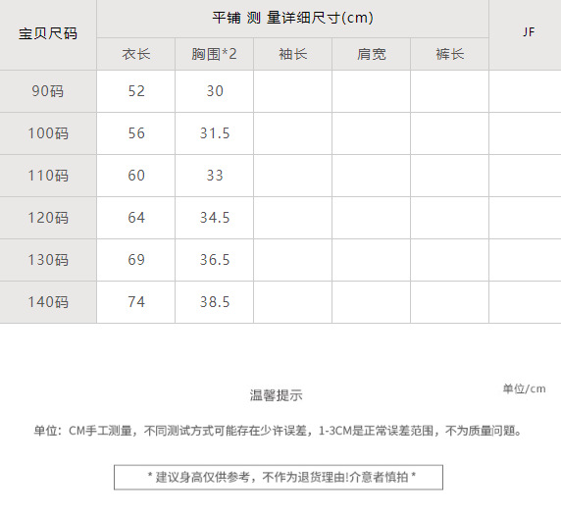Image resolution: width=561 pixels, height=517 pixels.
Task: Click the 单位/cm label
Action: (524, 388)
